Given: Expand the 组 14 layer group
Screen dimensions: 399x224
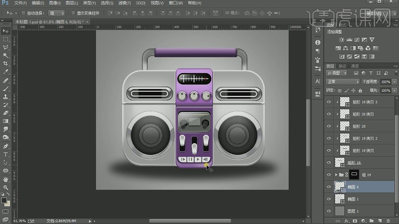Looking at the screenshot, I should coord(336,175).
